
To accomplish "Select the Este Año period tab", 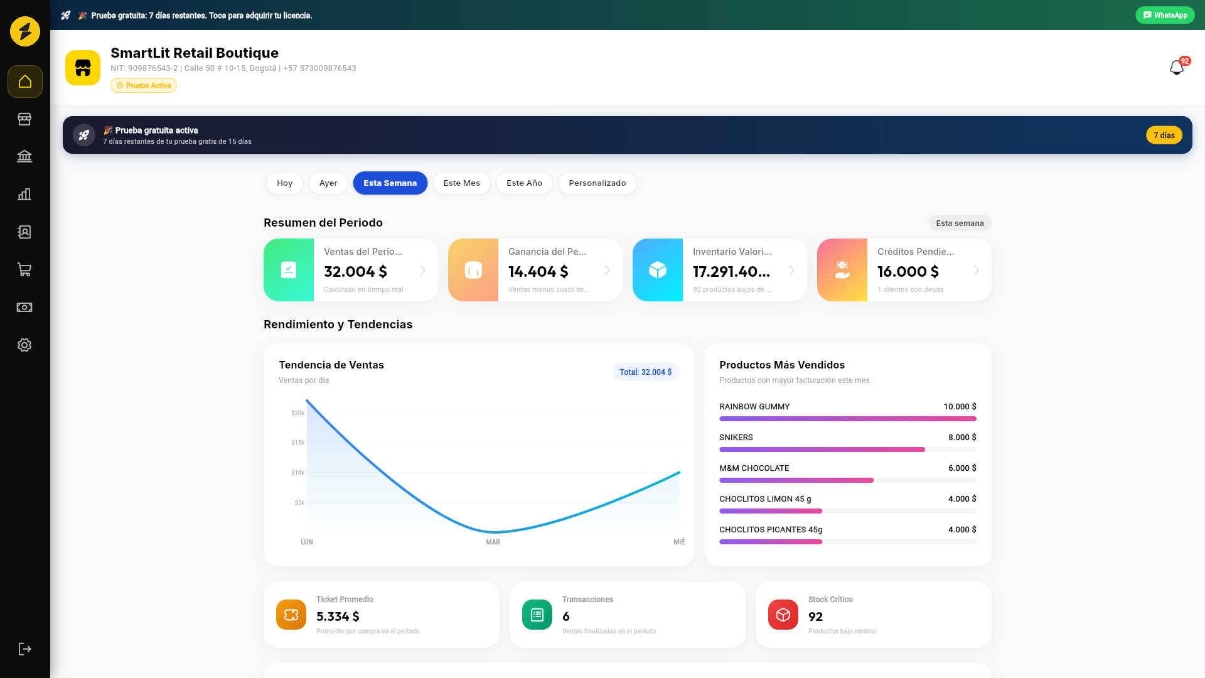I will (525, 183).
